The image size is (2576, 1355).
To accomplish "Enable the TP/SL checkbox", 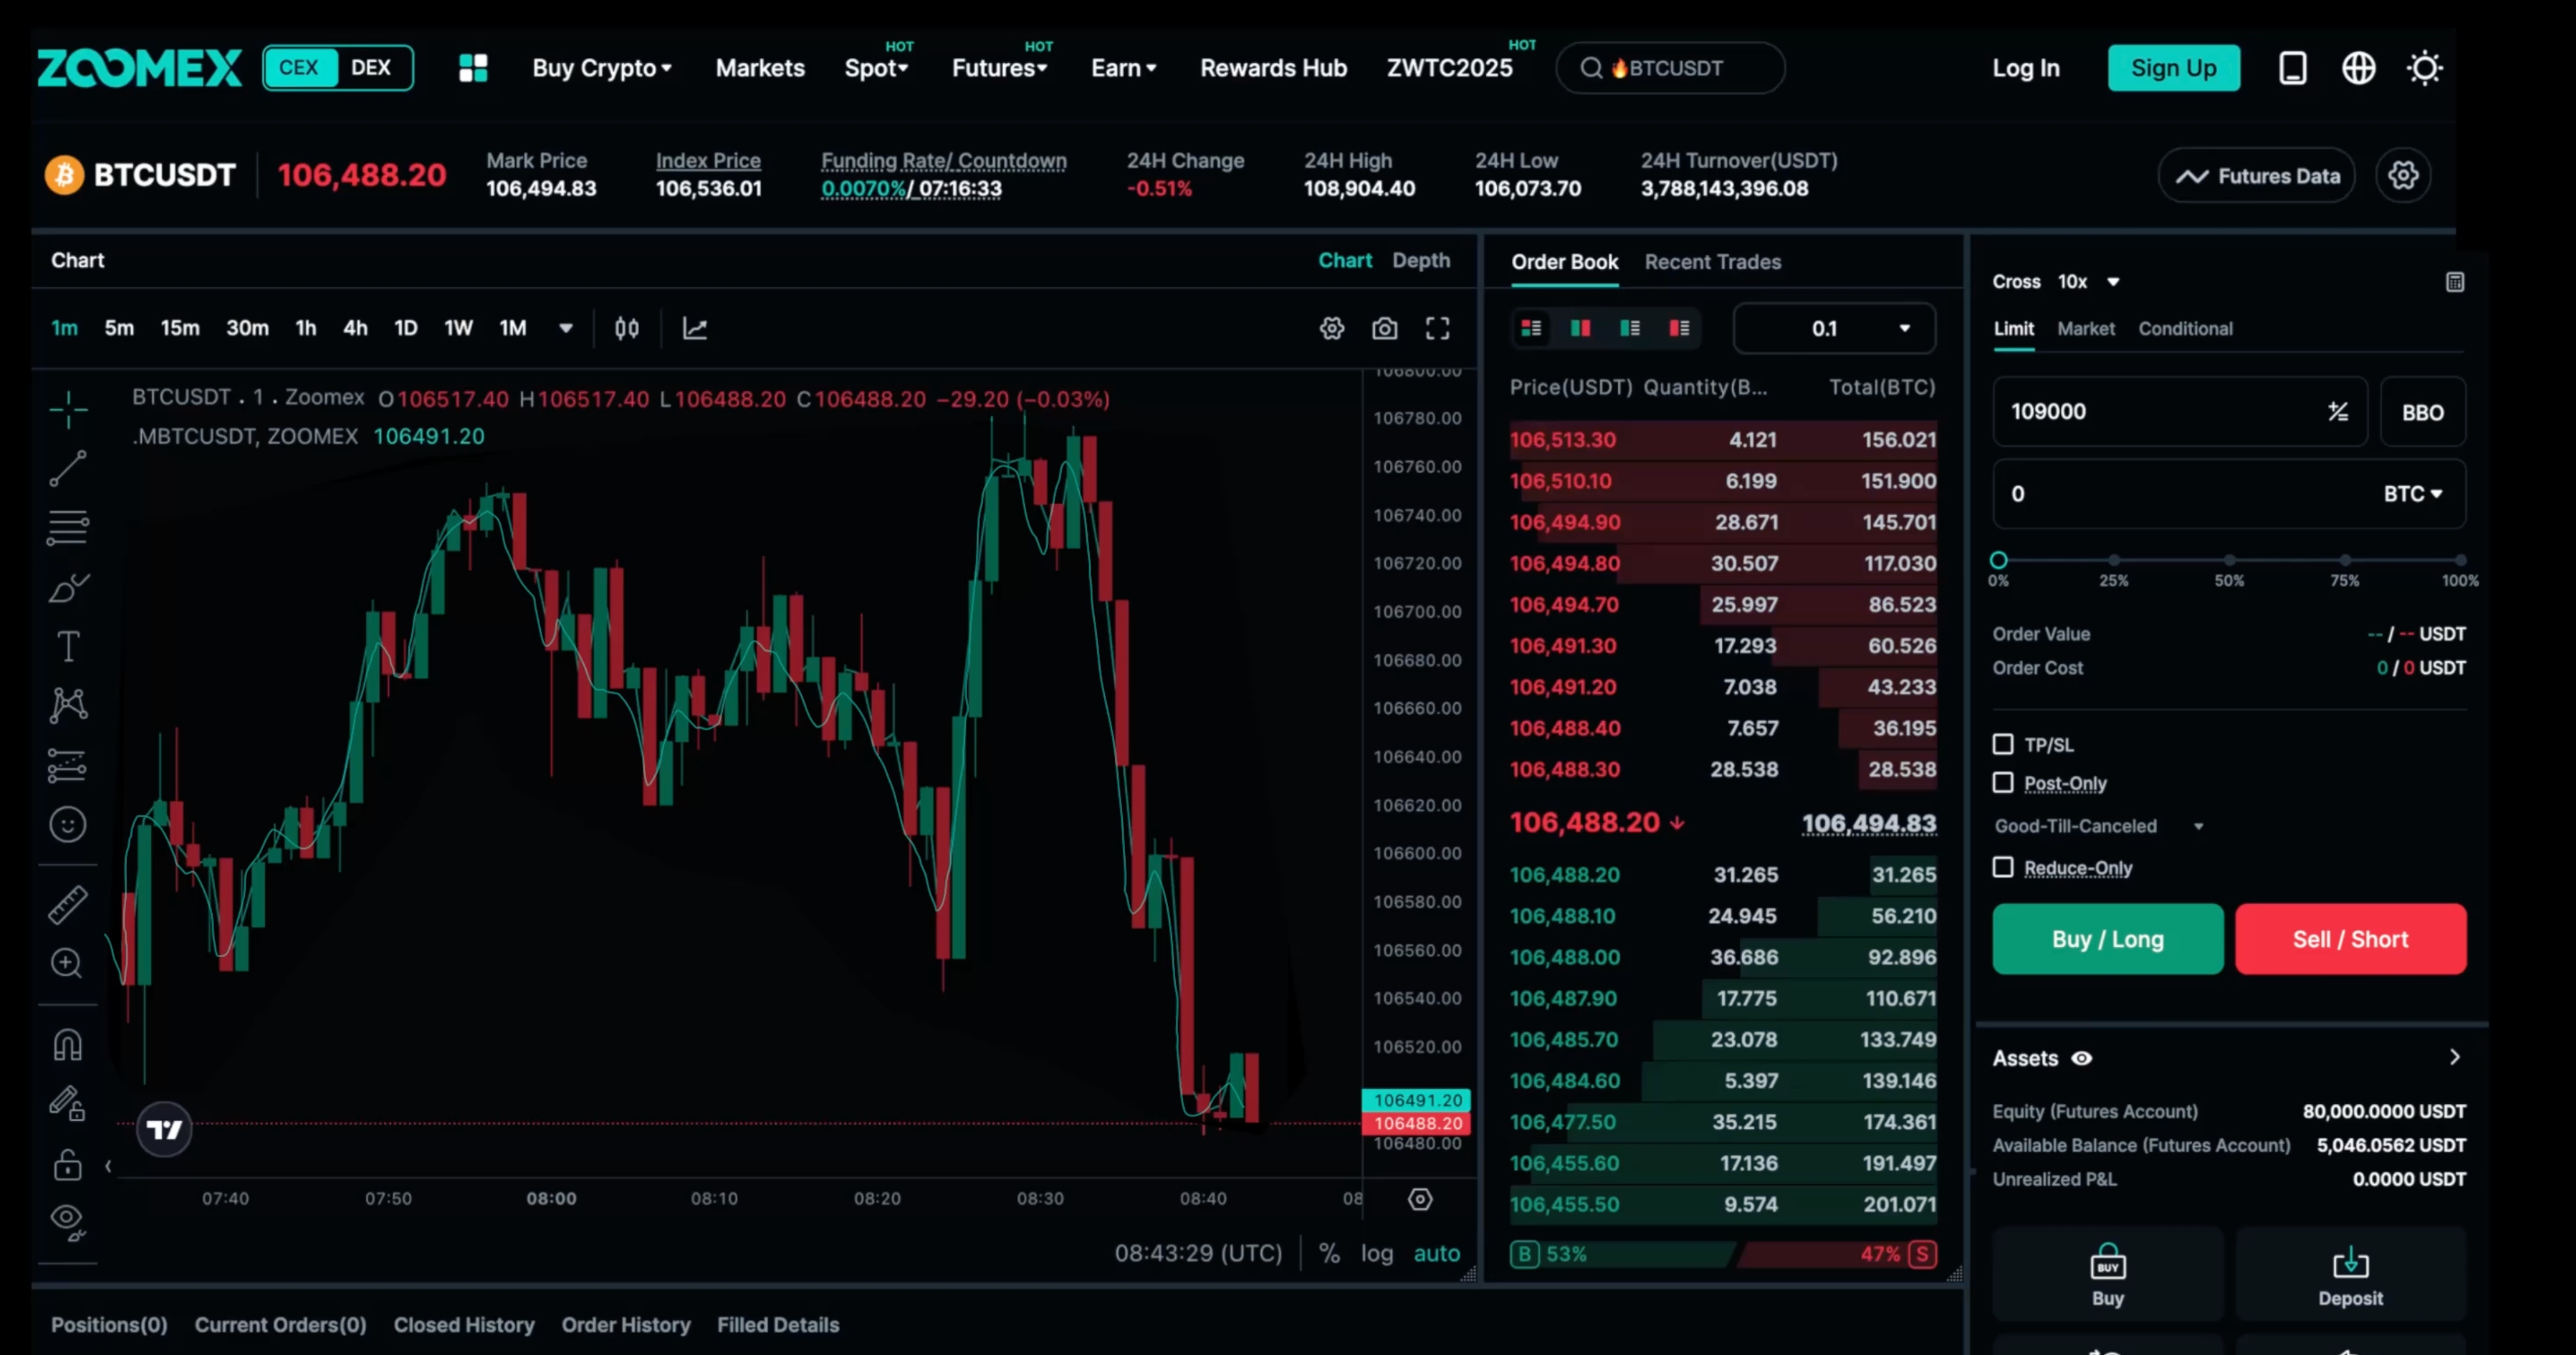I will click(x=2003, y=744).
